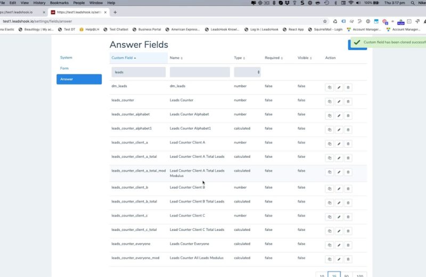Show 50 rows per page
This screenshot has height=277, width=426.
click(347, 274)
